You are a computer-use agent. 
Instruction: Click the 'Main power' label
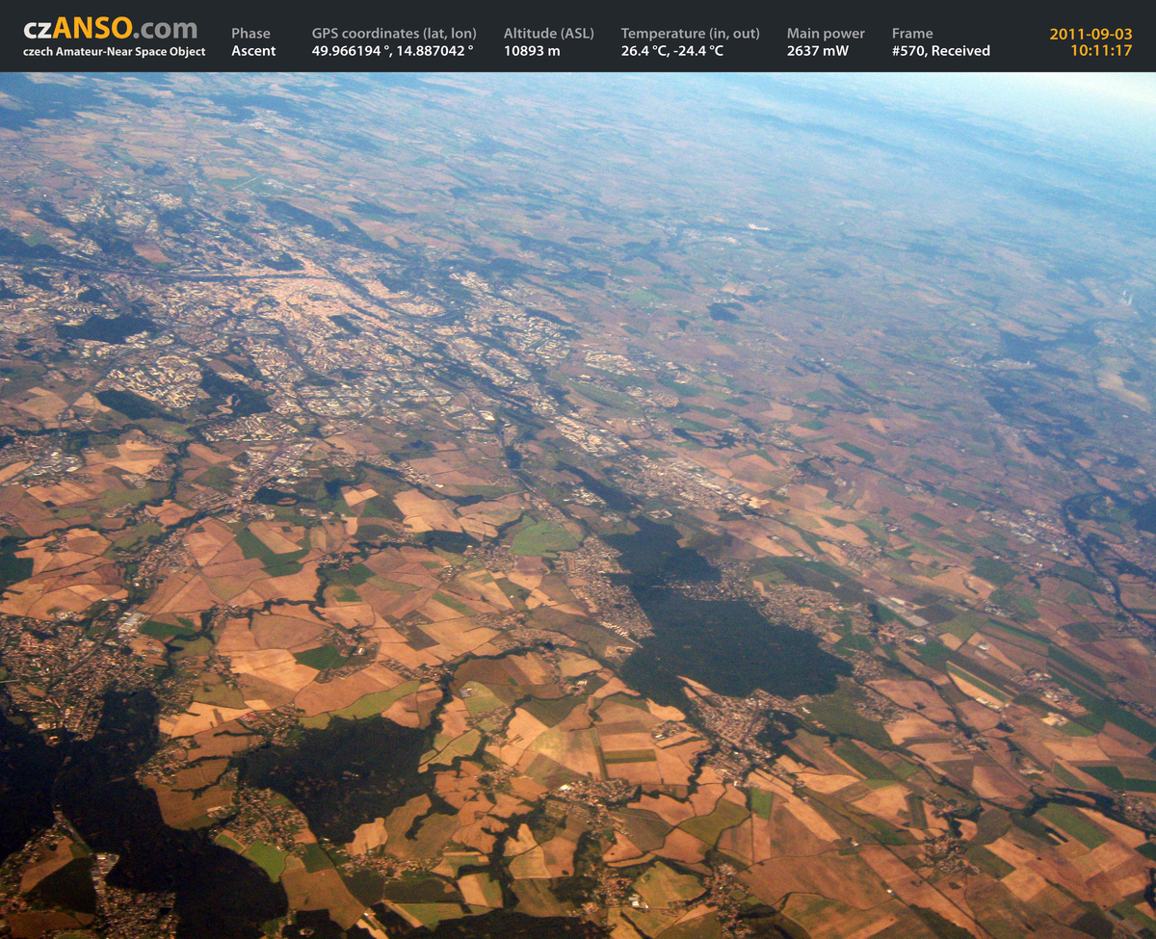tap(826, 34)
